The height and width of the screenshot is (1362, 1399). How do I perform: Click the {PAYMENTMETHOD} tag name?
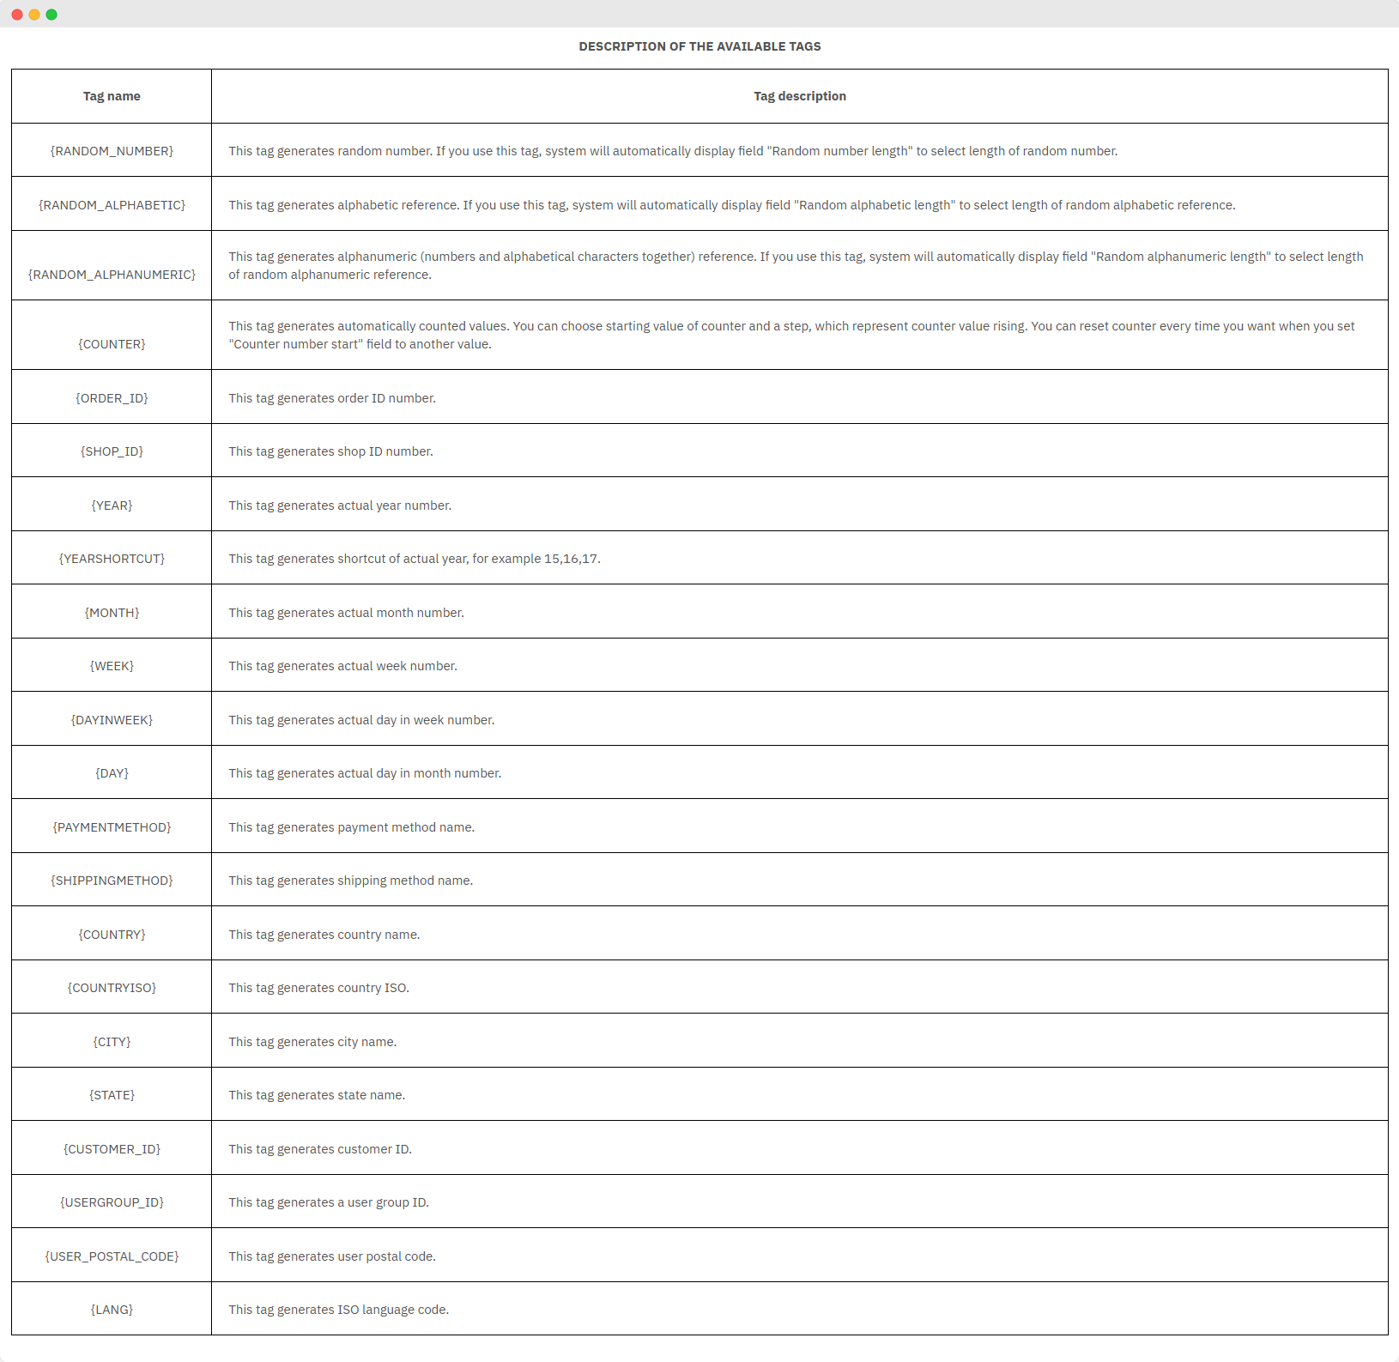(112, 827)
